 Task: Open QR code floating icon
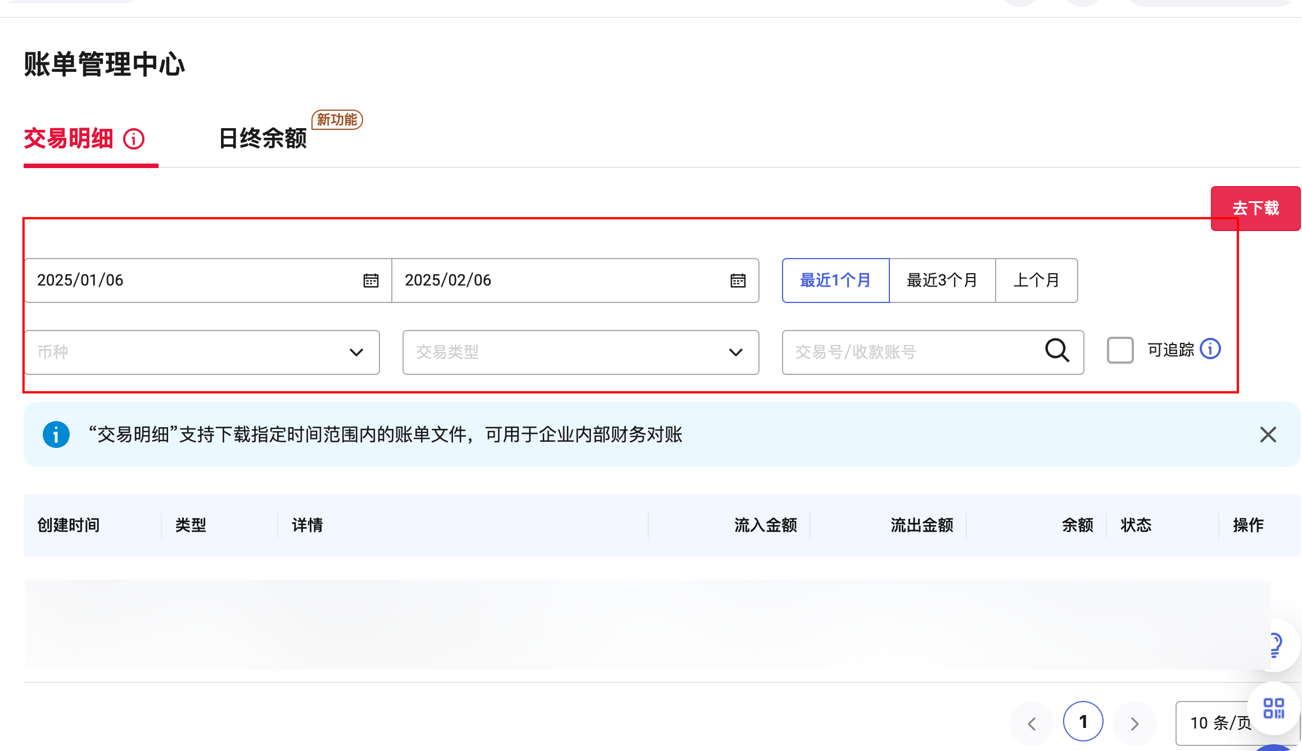pos(1273,708)
